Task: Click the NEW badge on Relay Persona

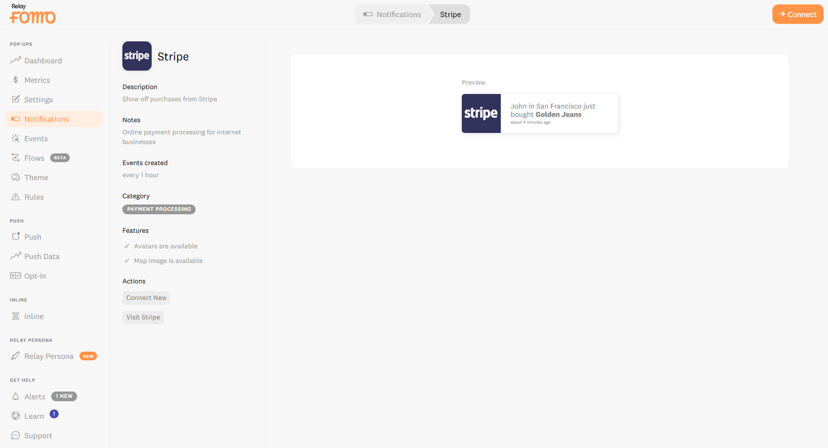Action: coord(88,356)
